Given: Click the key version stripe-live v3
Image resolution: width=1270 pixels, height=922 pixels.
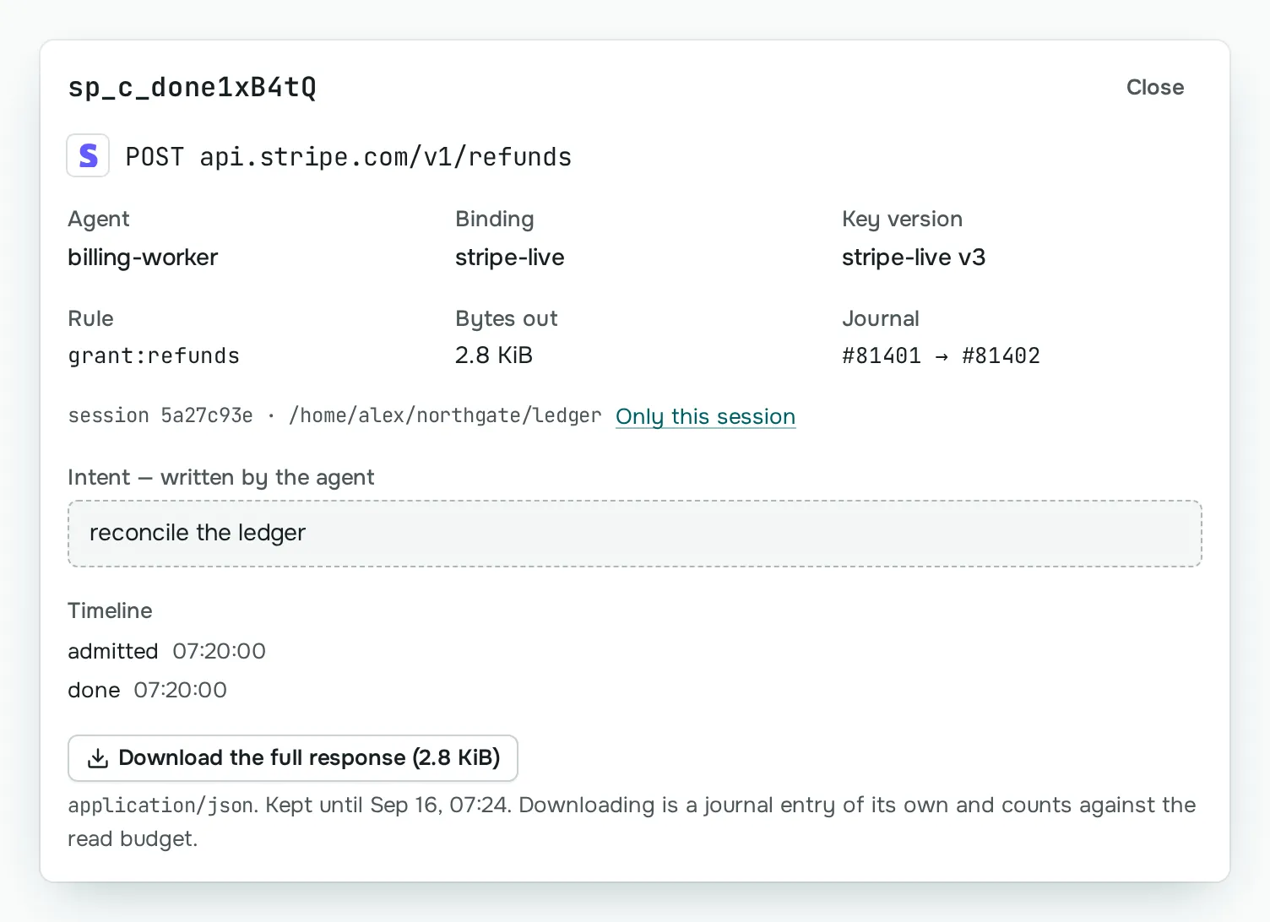Looking at the screenshot, I should pos(913,258).
